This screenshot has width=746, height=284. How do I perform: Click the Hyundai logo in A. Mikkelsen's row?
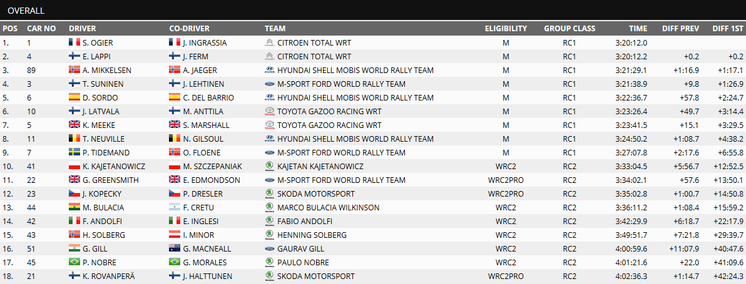268,71
